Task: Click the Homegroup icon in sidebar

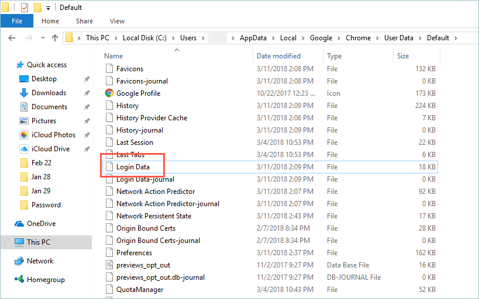Action: pyautogui.click(x=19, y=279)
